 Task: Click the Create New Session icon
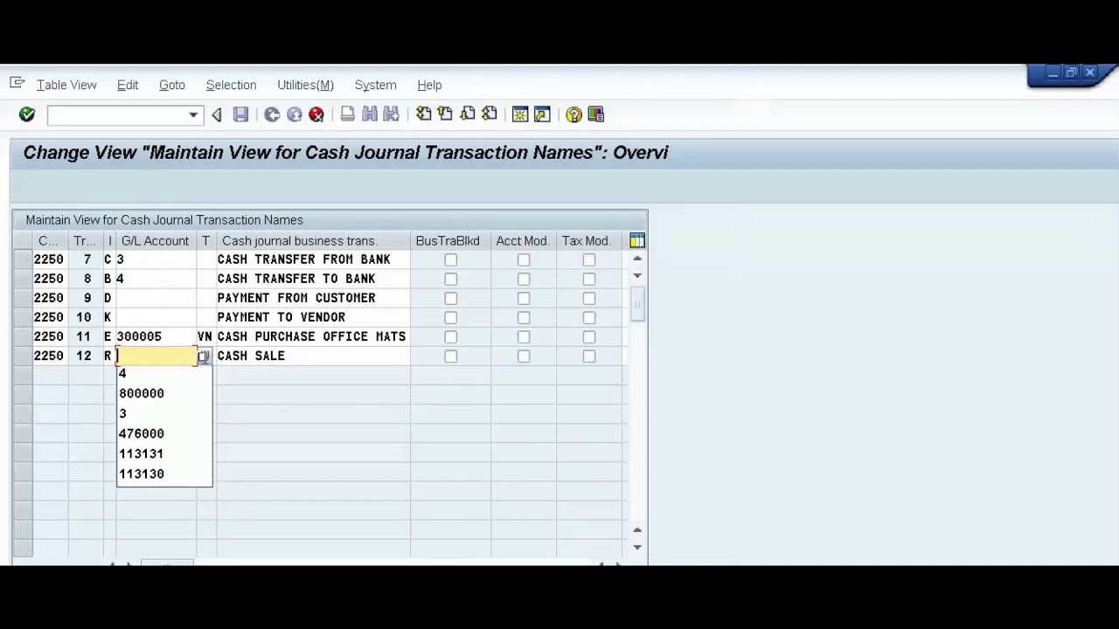[520, 114]
